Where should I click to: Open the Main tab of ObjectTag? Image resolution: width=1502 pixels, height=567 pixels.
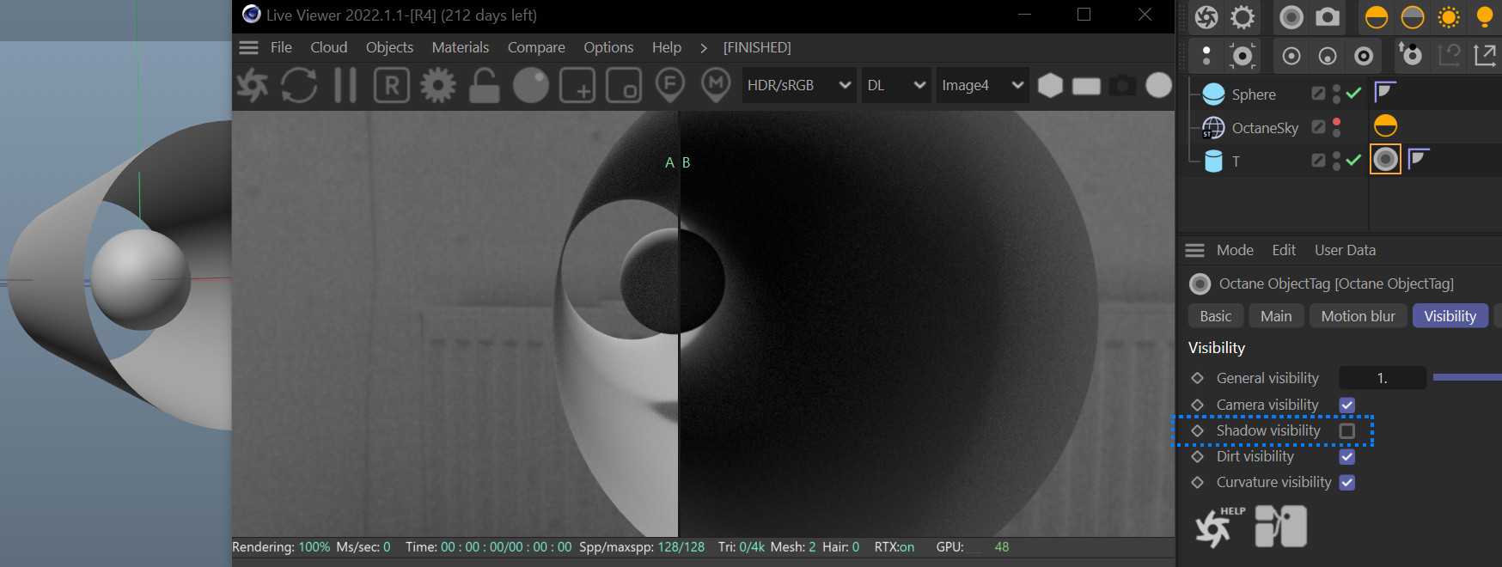[1276, 316]
